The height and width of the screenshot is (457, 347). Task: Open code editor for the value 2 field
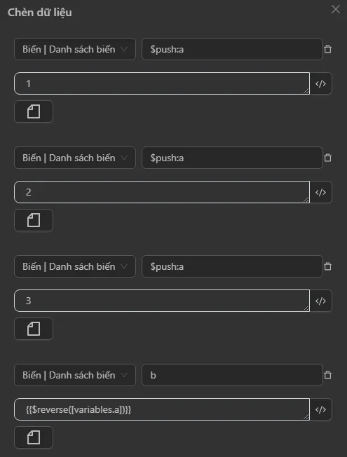pyautogui.click(x=321, y=192)
